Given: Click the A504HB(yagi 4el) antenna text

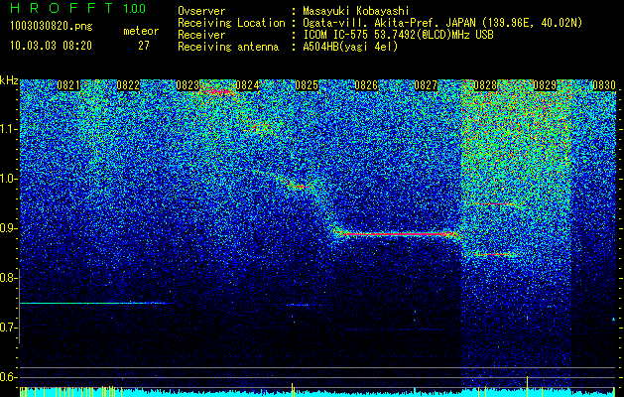Looking at the screenshot, I should (350, 47).
